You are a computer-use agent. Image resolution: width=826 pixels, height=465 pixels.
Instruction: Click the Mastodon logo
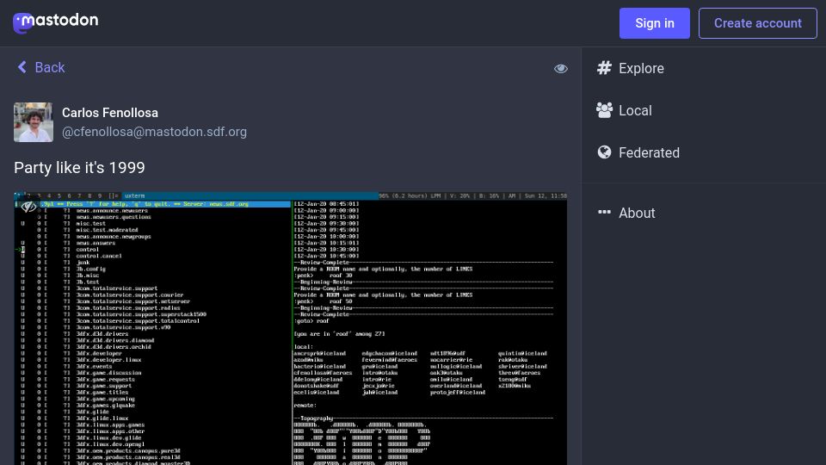[55, 22]
